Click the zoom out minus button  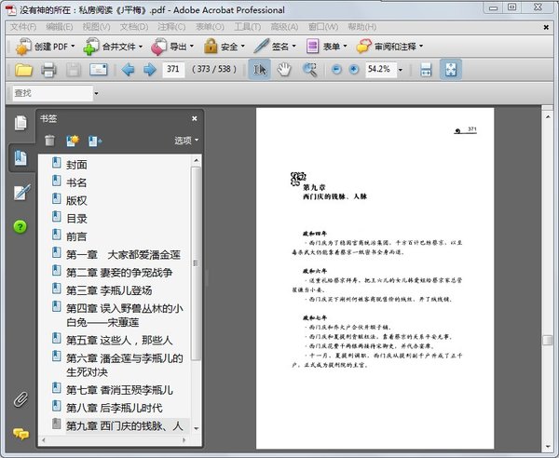click(x=336, y=70)
